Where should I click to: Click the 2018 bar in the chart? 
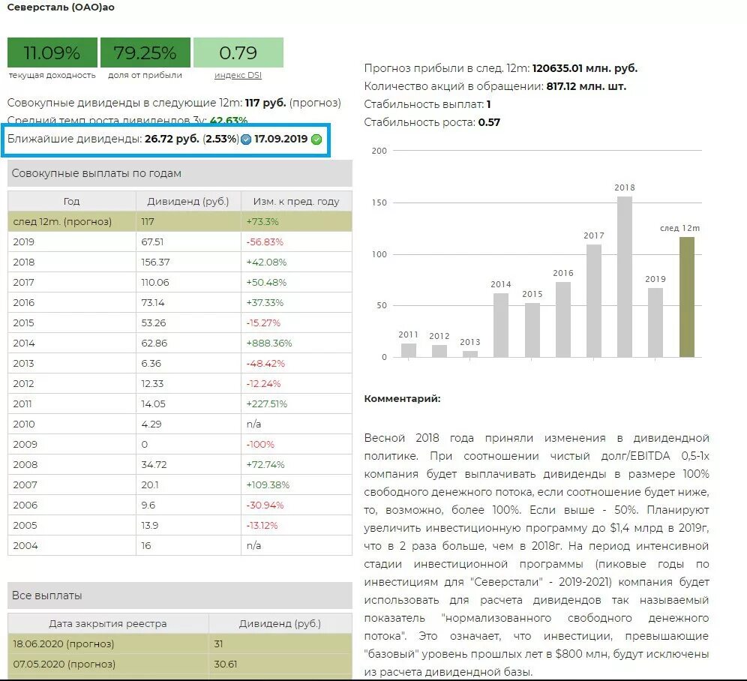625,277
